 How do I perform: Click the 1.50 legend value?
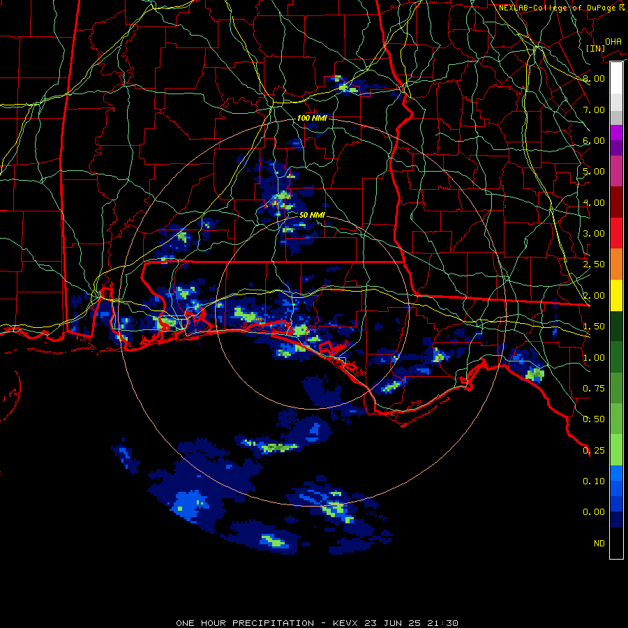594,327
